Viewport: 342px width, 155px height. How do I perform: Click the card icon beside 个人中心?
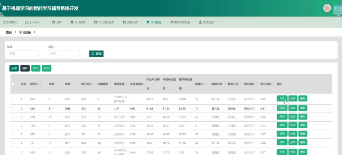[x=27, y=22]
